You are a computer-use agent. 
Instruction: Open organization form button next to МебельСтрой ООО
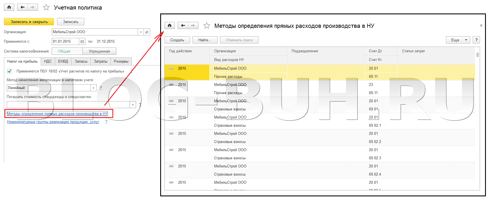point(147,32)
